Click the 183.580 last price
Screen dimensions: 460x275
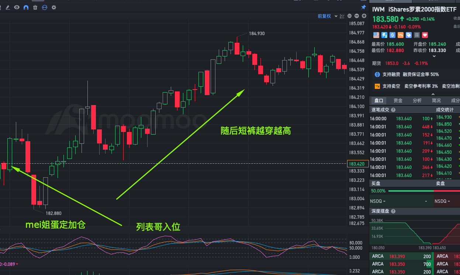coord(385,19)
